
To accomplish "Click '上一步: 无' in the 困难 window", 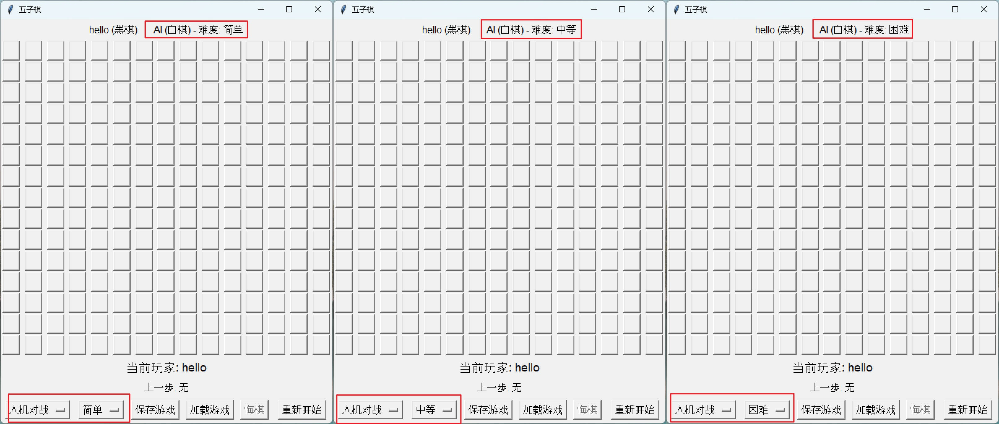I will (832, 387).
